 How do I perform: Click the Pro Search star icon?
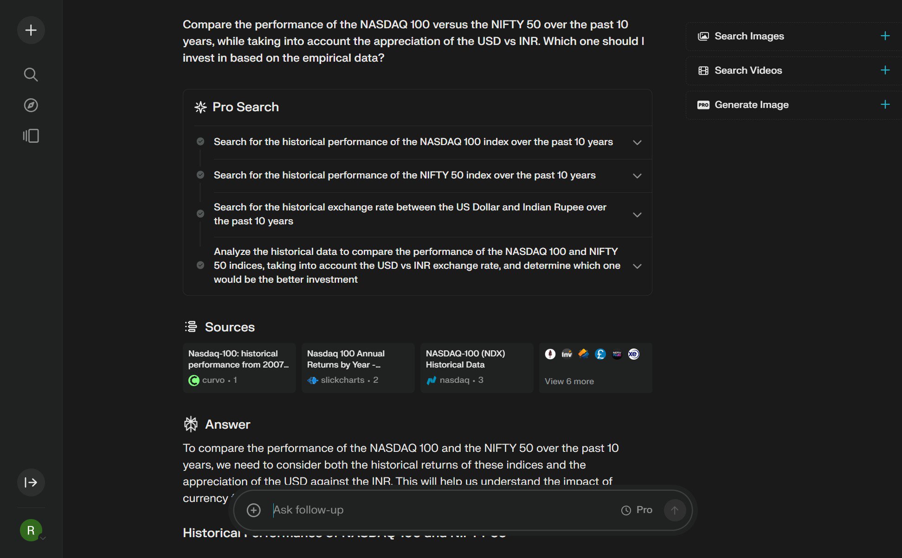201,108
